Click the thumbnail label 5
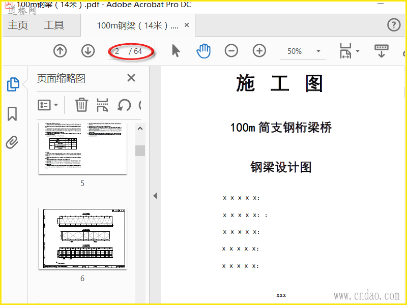This screenshot has width=407, height=305. tap(82, 184)
